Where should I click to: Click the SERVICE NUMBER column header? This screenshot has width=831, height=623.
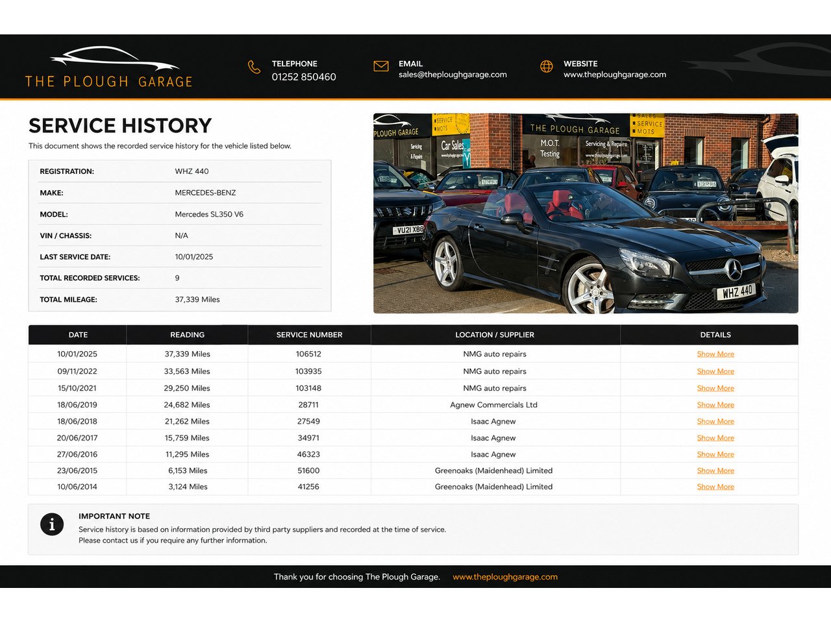pos(309,335)
